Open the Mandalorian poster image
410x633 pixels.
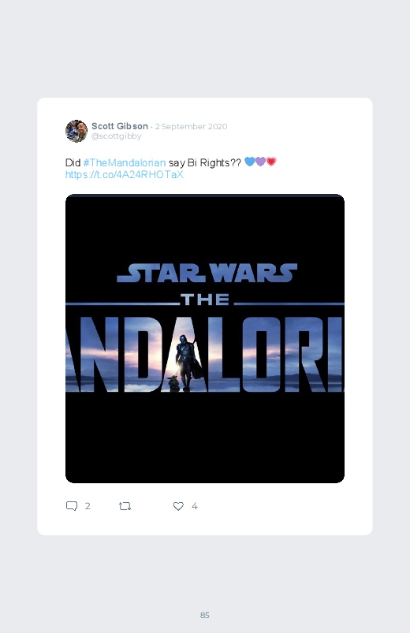pyautogui.click(x=205, y=338)
